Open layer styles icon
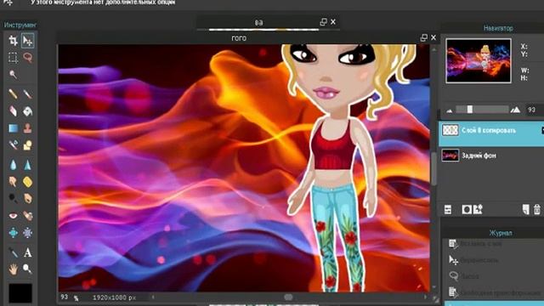The height and width of the screenshot is (306, 544). pos(478,209)
